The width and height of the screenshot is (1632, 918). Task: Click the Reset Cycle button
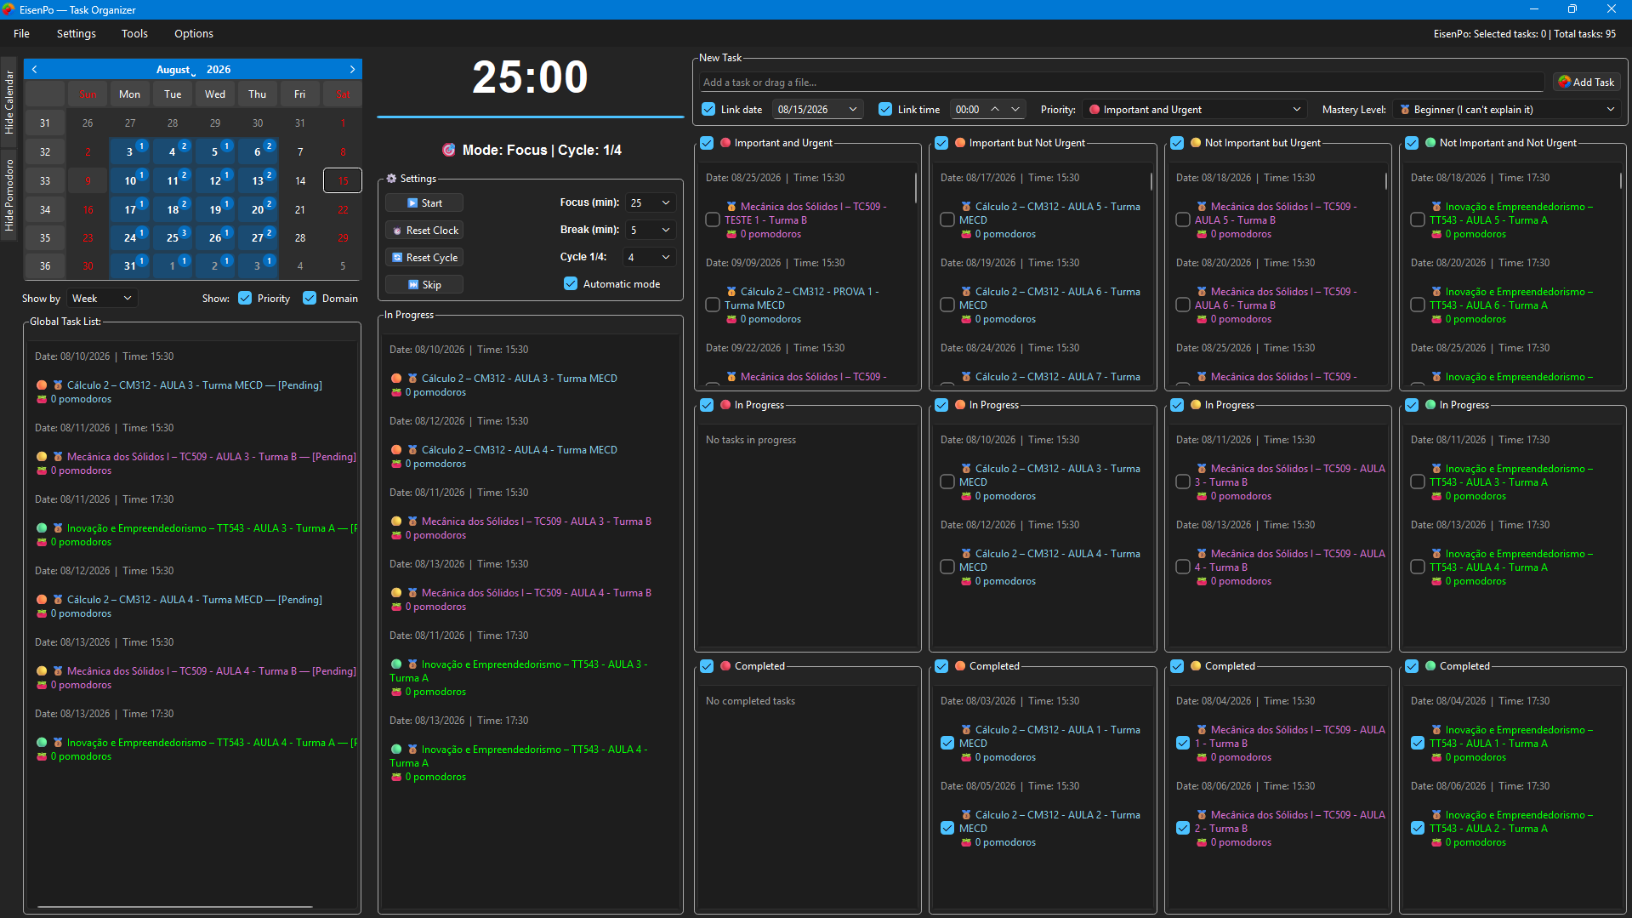(424, 258)
